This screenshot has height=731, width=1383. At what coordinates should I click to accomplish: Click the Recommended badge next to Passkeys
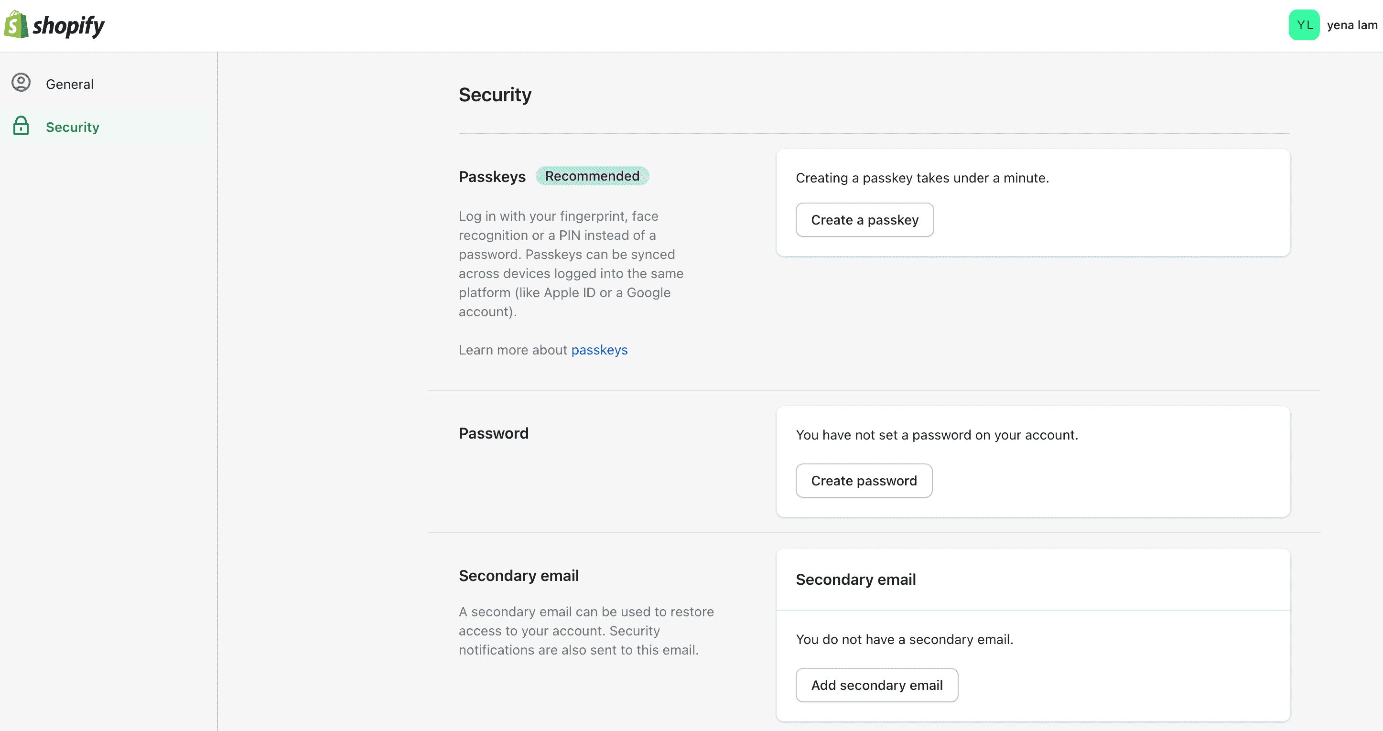tap(592, 176)
